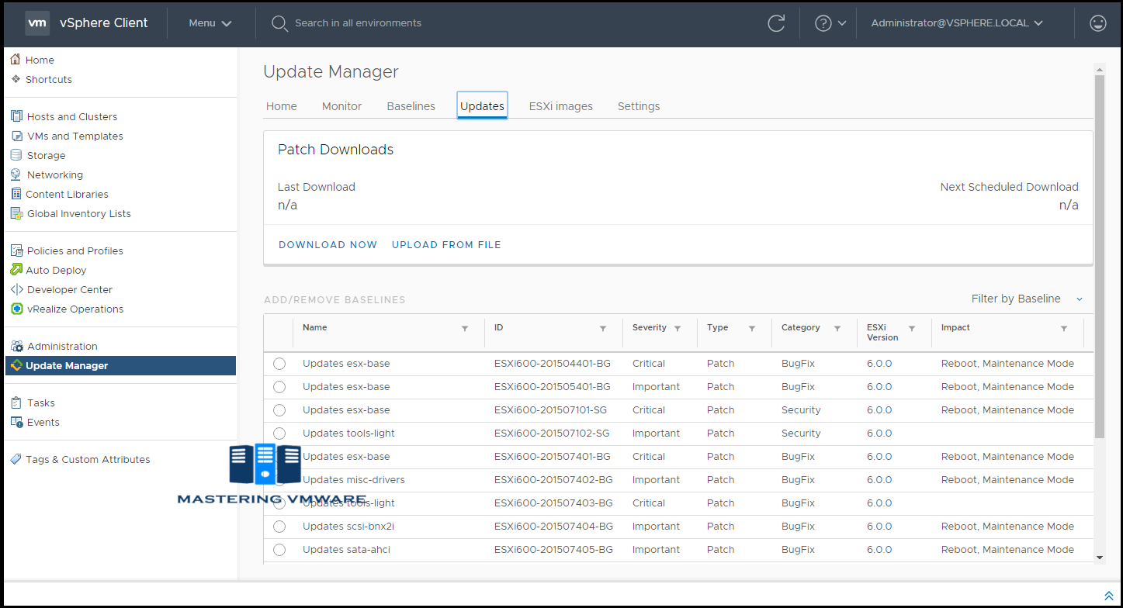Click the vRealize Operations icon
The width and height of the screenshot is (1123, 608).
coord(16,309)
